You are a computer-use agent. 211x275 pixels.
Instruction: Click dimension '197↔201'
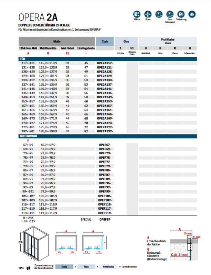tap(28, 131)
